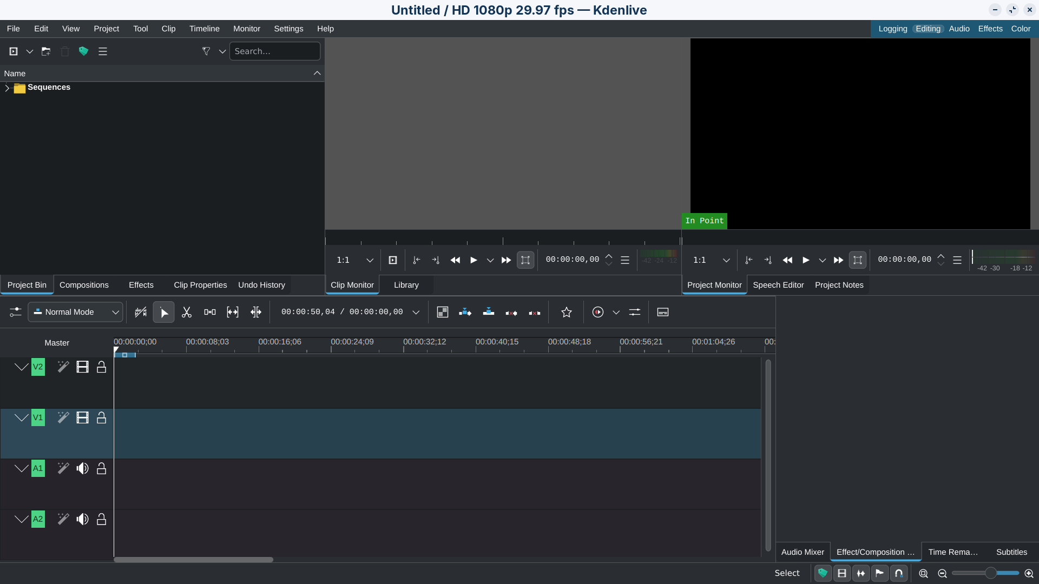
Task: Click the favorite effects star icon
Action: point(567,313)
